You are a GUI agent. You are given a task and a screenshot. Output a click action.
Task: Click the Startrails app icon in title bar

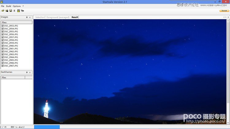(x=2, y=2)
